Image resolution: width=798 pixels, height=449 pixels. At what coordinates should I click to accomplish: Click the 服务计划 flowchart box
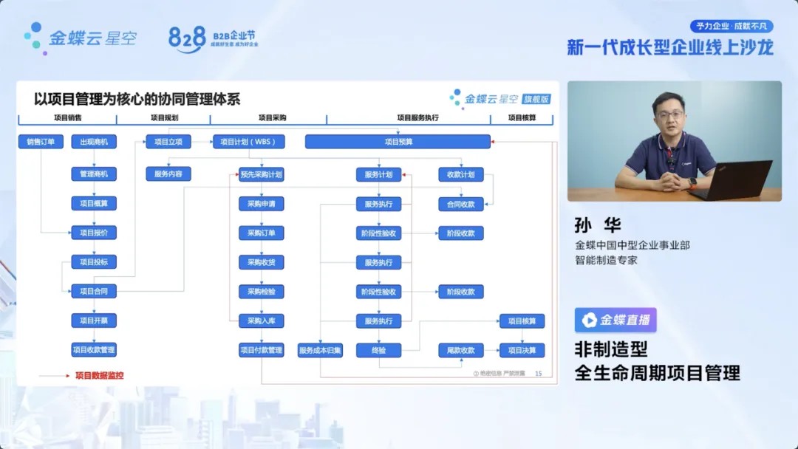[x=378, y=174]
